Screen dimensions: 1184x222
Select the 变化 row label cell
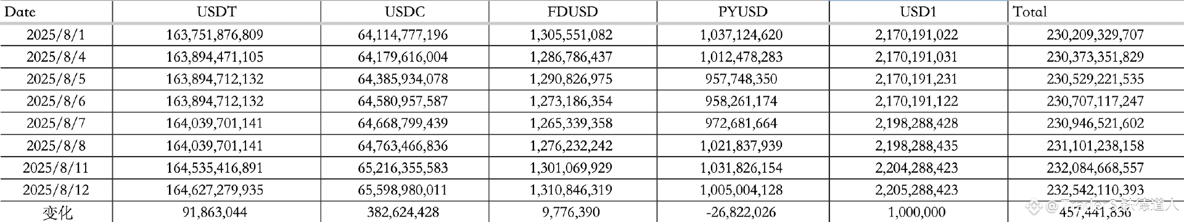coord(56,212)
